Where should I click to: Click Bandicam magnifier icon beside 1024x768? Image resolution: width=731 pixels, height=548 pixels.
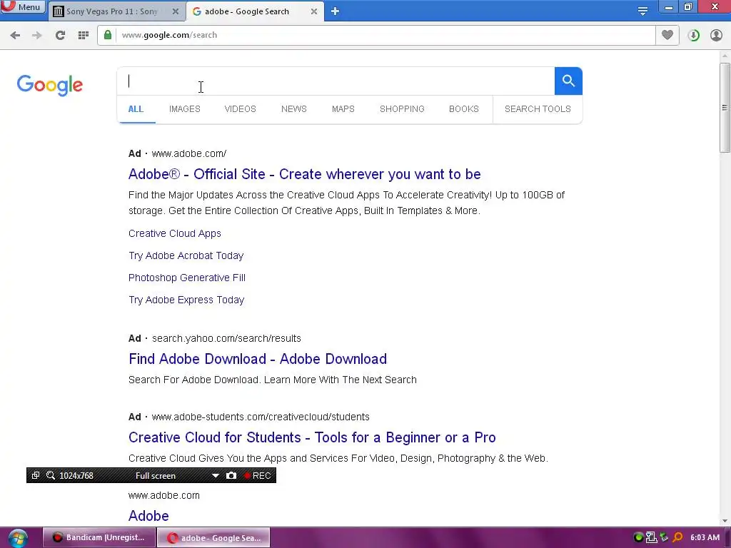(x=51, y=475)
